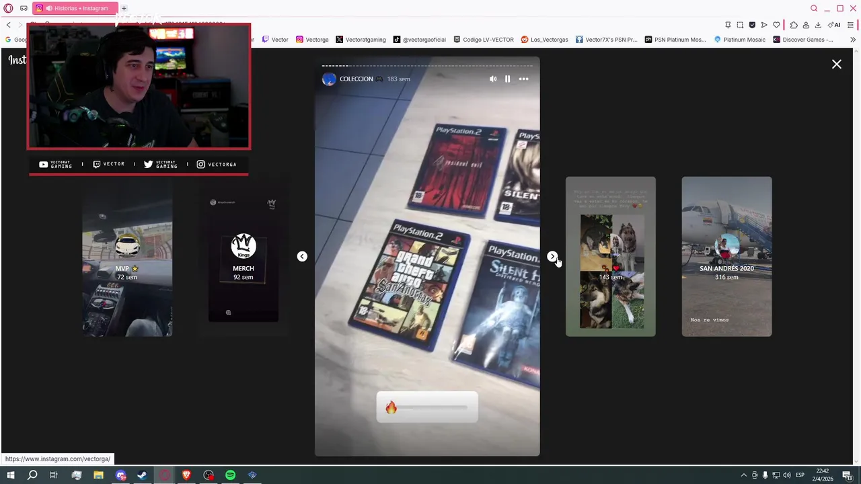This screenshot has width=861, height=484.
Task: Open the Opera AI assistant button
Action: coord(834,25)
